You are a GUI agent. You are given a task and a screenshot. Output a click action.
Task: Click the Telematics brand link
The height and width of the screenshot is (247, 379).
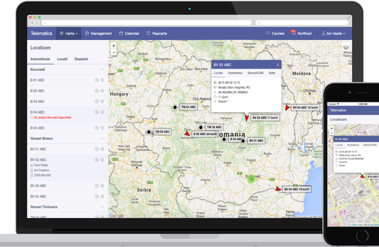(41, 33)
